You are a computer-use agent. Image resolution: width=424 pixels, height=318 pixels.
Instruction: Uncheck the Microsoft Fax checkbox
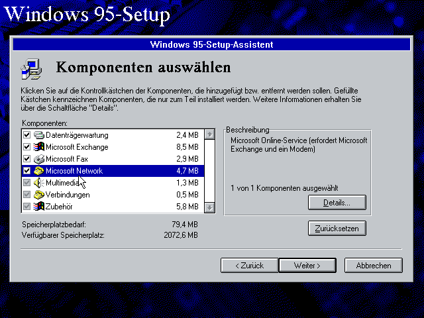coord(26,159)
